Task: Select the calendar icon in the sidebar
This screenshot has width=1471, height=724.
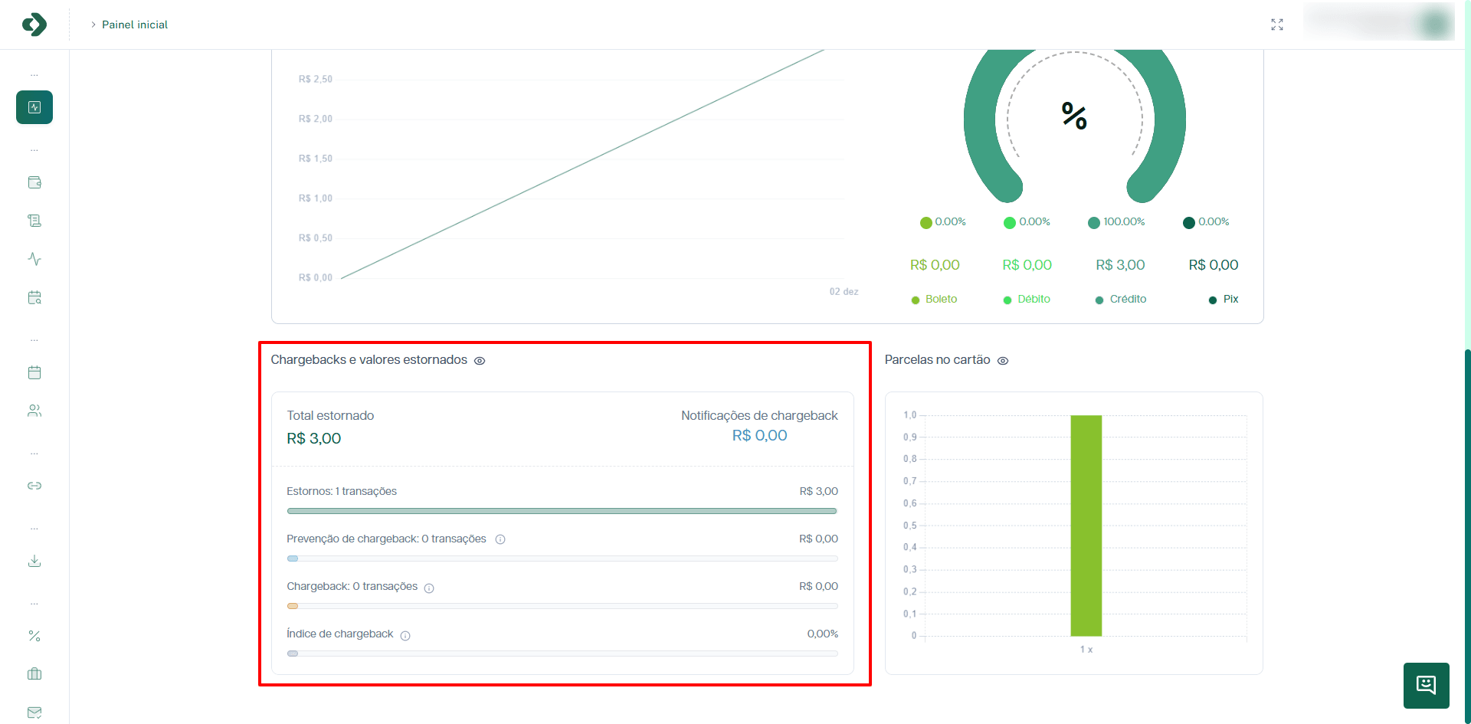Action: (x=34, y=372)
